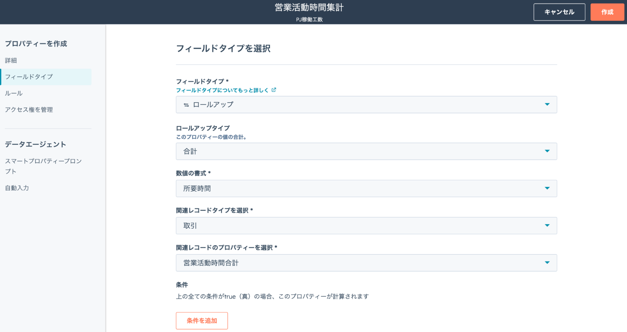The width and height of the screenshot is (627, 332).
Task: Expand the caret on the 合計 dropdown
Action: 547,151
